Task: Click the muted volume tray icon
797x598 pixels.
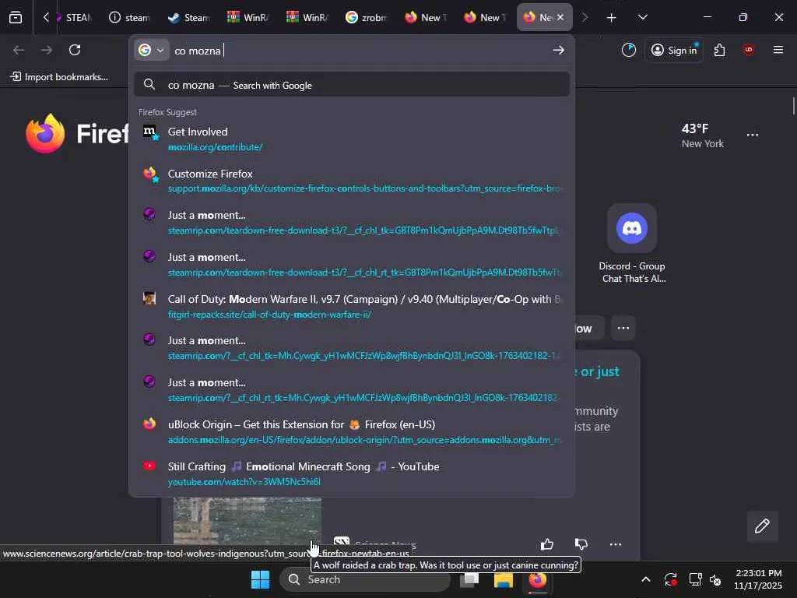Action: tap(715, 579)
